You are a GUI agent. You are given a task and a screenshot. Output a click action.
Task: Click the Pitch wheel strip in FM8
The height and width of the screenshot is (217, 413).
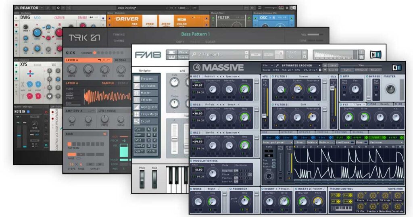142,179
